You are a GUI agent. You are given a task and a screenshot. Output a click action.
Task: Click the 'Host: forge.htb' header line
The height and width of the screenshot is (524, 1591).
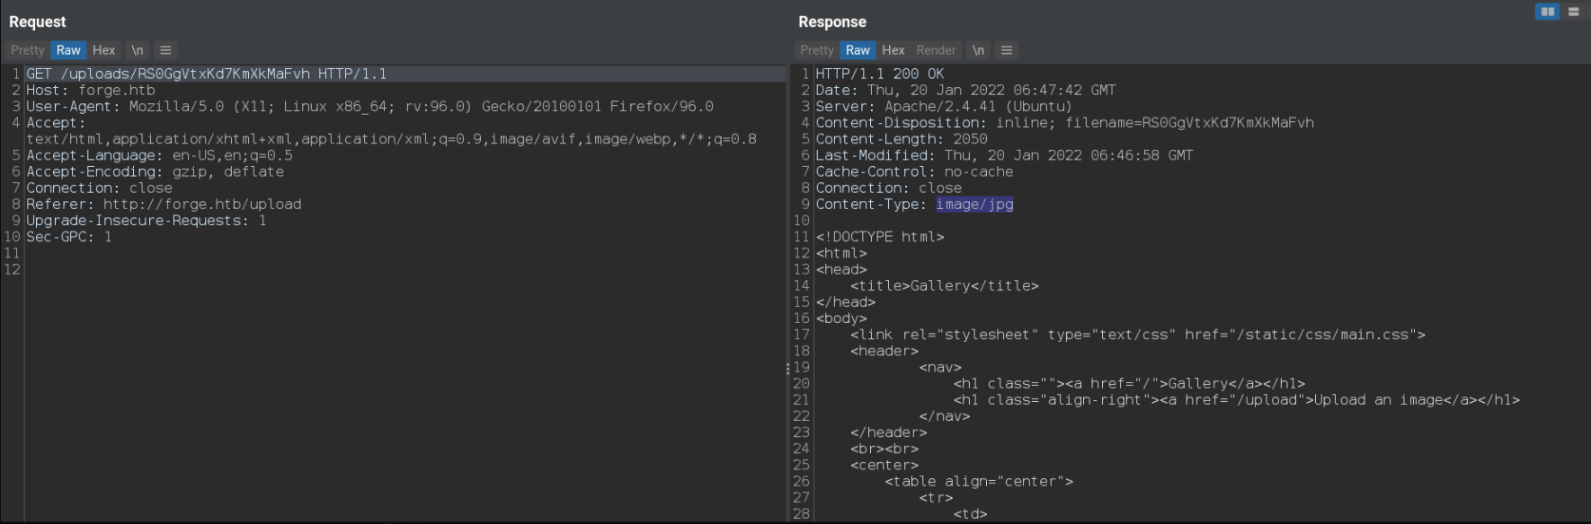click(90, 90)
